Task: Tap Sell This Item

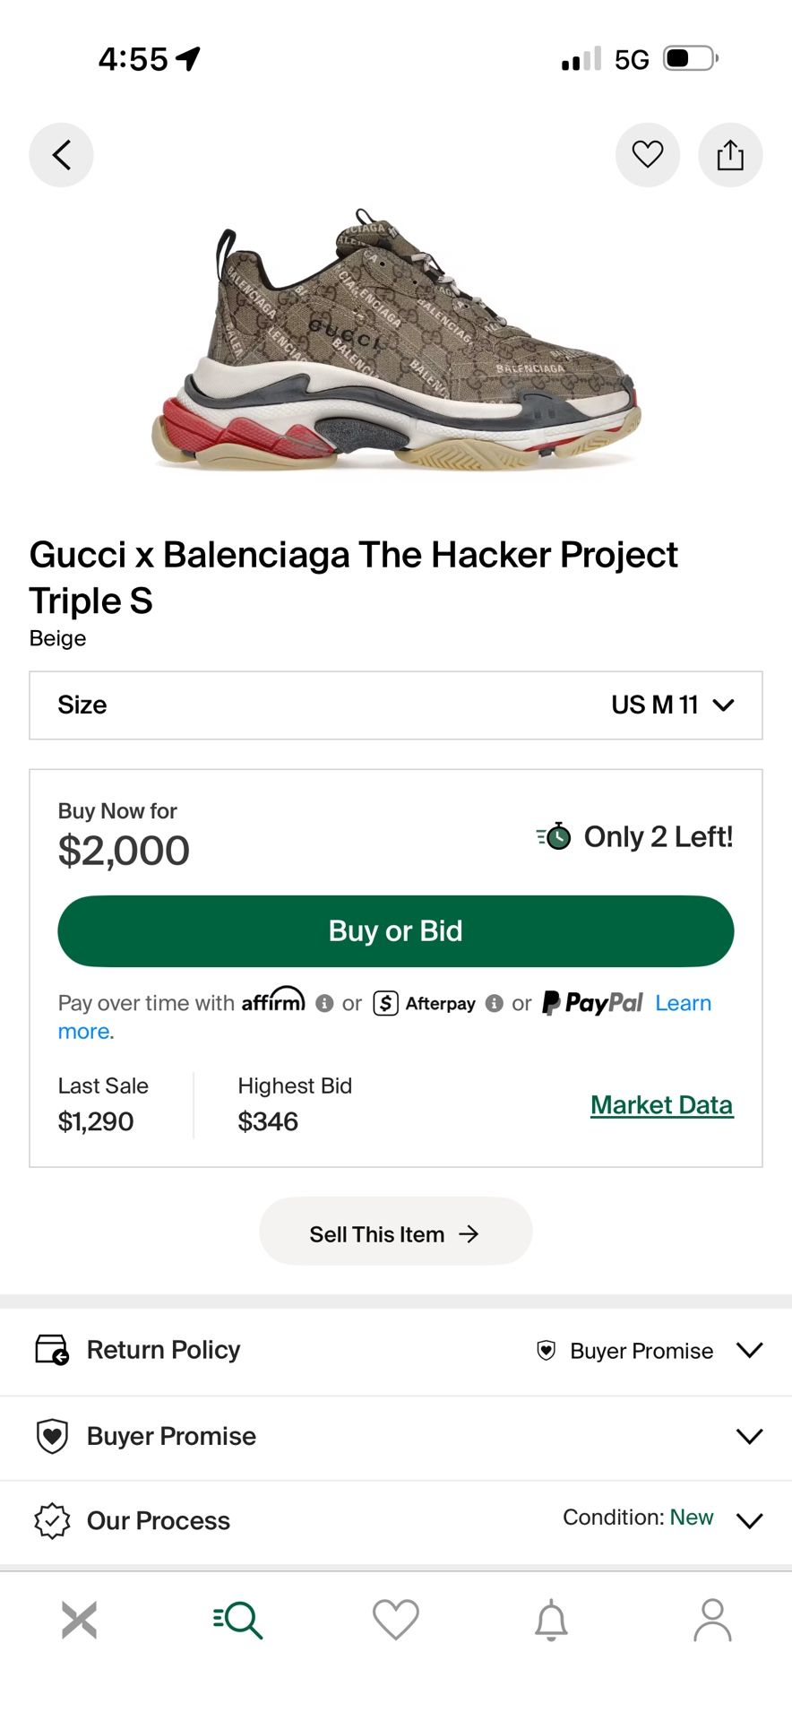Action: pyautogui.click(x=395, y=1232)
